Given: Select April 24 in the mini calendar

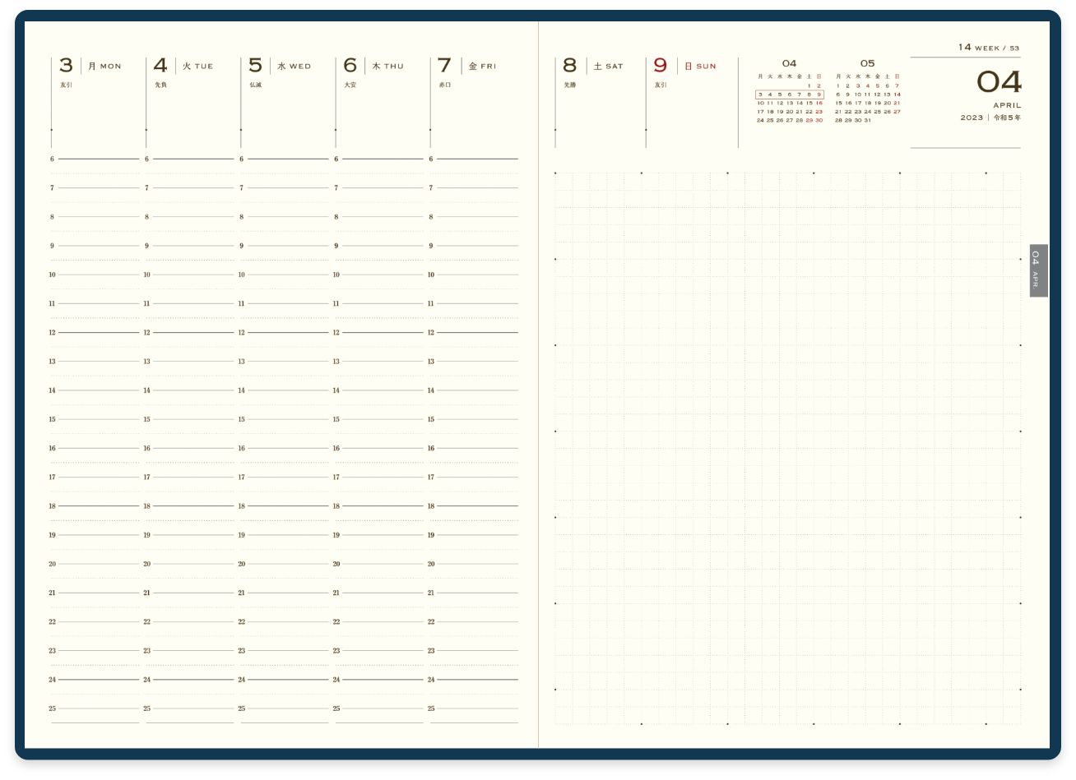Looking at the screenshot, I should [760, 121].
